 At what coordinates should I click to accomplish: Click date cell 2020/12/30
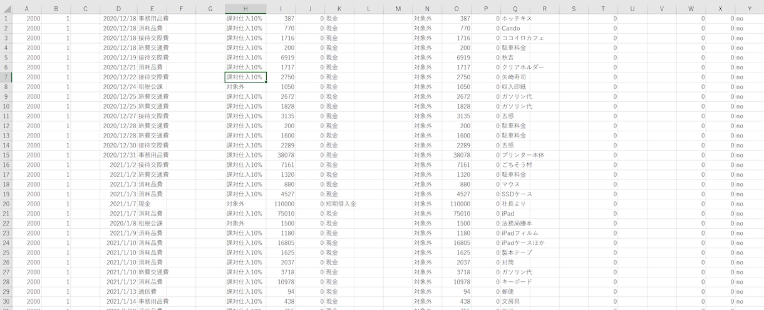click(118, 146)
